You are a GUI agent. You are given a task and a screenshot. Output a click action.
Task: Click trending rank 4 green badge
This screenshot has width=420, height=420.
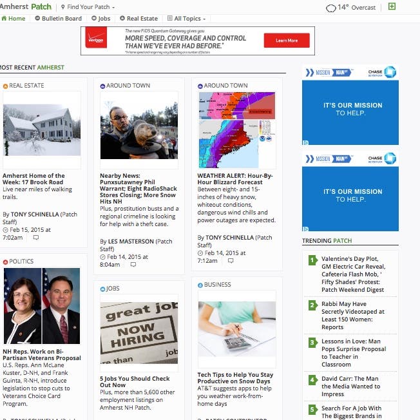pos(312,380)
